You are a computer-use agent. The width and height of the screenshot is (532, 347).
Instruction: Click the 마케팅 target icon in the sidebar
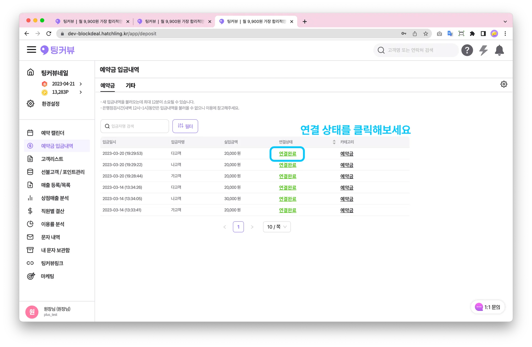click(x=31, y=276)
